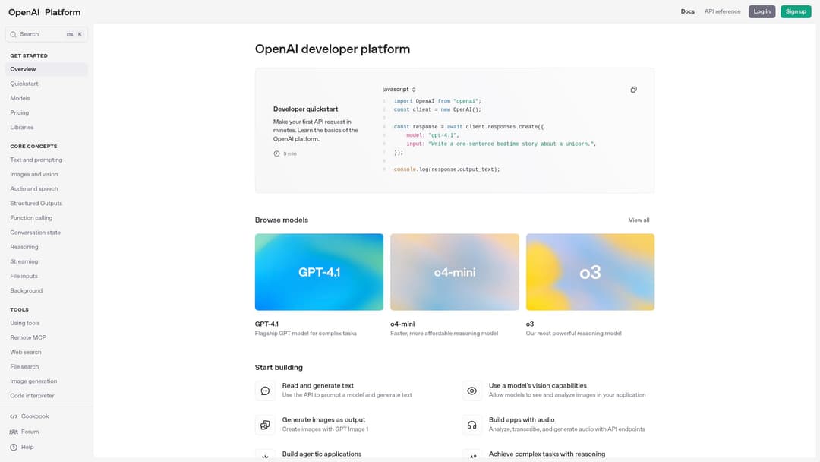
Task: Open Using tools guide
Action: click(x=24, y=324)
